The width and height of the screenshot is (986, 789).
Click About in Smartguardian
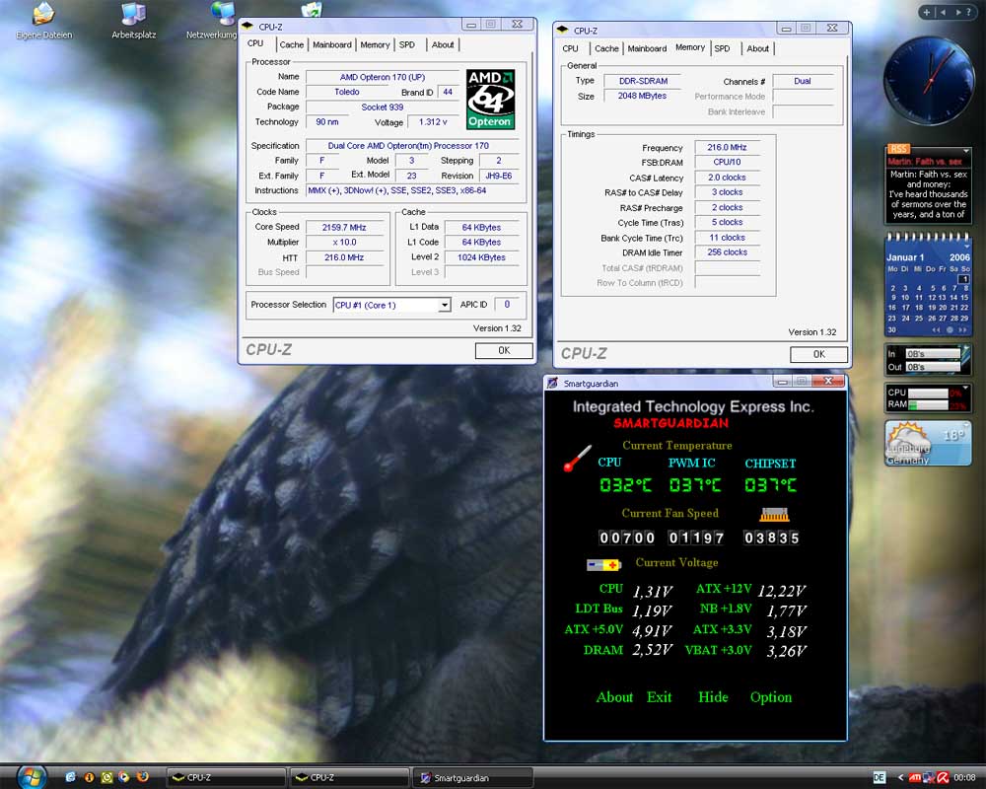click(614, 697)
